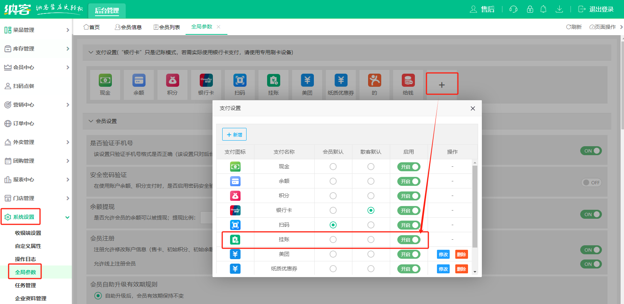Toggle the 挂账 enable switch
The image size is (624, 304).
409,240
